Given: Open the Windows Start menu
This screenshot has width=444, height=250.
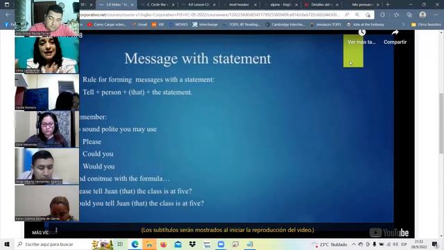Looking at the screenshot, I should 7,244.
